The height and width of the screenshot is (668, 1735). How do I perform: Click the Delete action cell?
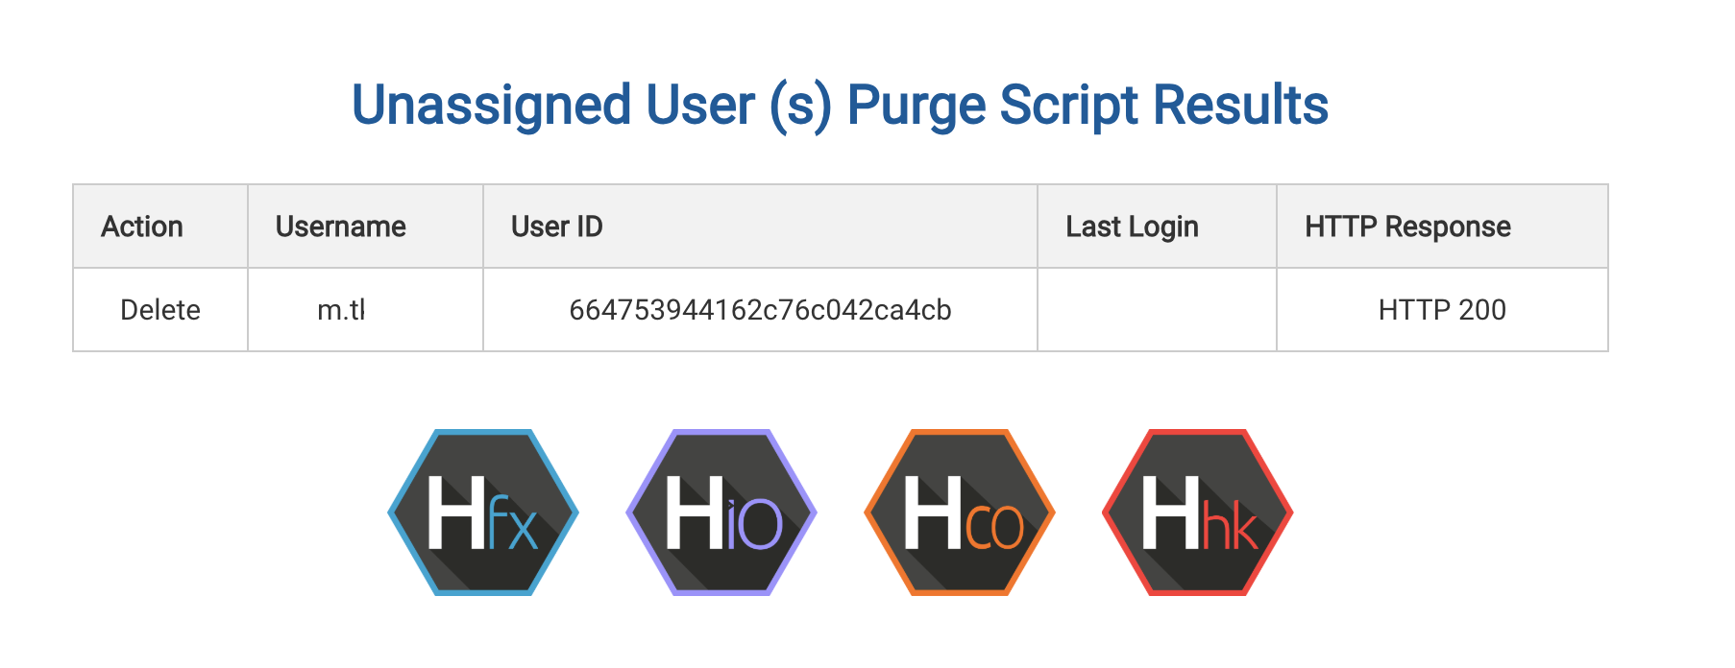[160, 310]
